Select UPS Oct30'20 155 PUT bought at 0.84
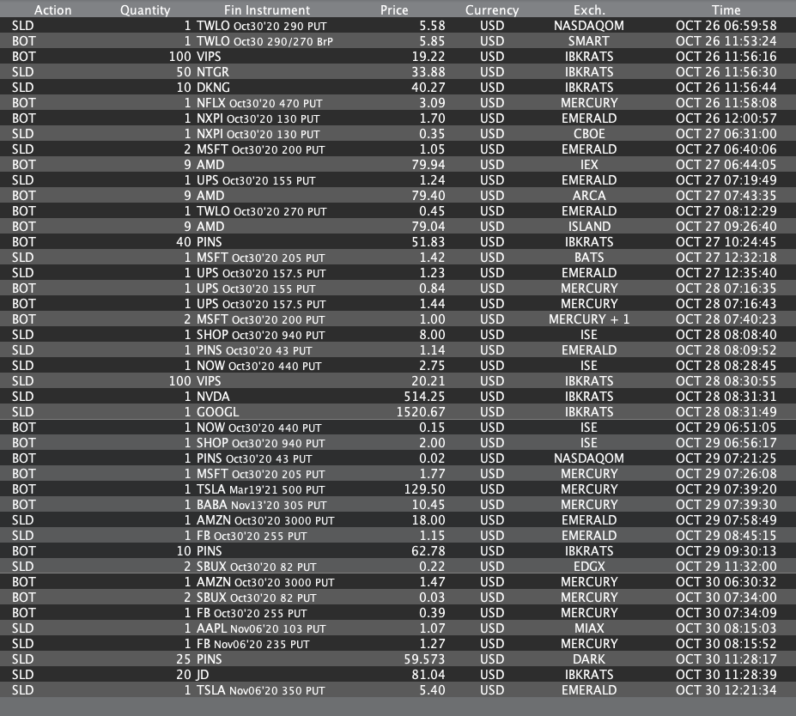 (x=398, y=288)
